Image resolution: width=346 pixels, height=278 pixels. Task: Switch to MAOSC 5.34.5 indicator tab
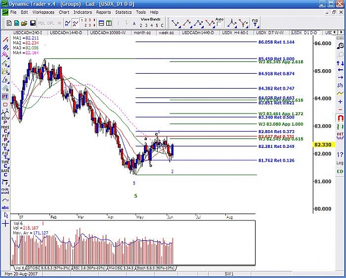click(121, 268)
